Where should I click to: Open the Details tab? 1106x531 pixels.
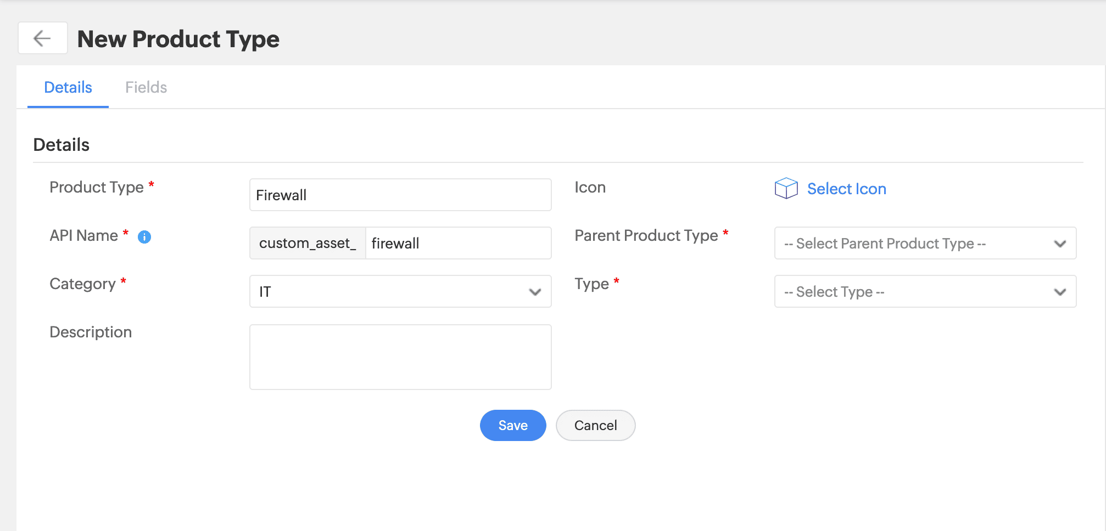pyautogui.click(x=68, y=87)
